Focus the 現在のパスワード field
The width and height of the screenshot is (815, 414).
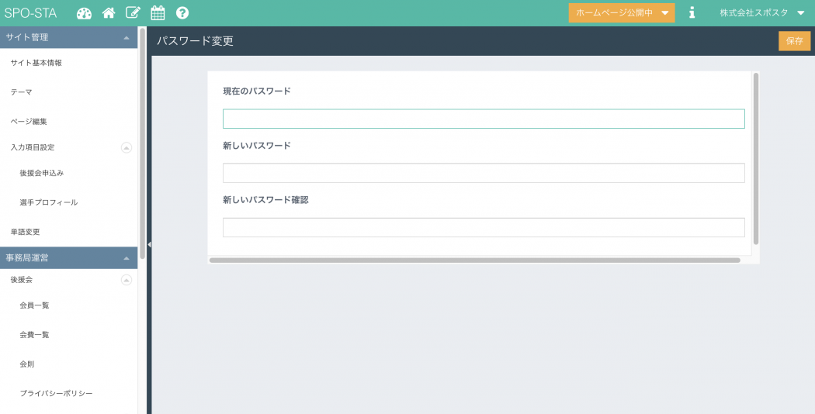(483, 119)
